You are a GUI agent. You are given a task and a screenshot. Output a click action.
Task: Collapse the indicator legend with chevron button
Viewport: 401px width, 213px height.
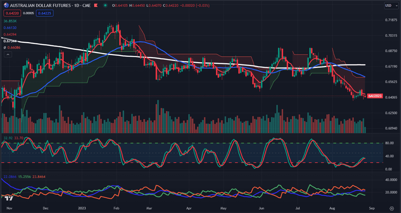tap(8, 54)
